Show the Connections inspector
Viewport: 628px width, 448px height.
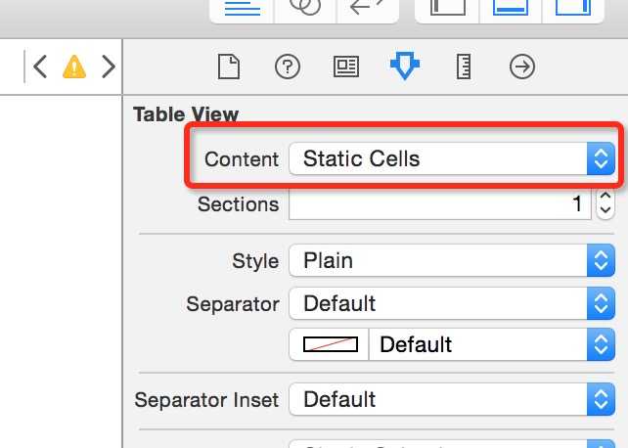(x=522, y=67)
